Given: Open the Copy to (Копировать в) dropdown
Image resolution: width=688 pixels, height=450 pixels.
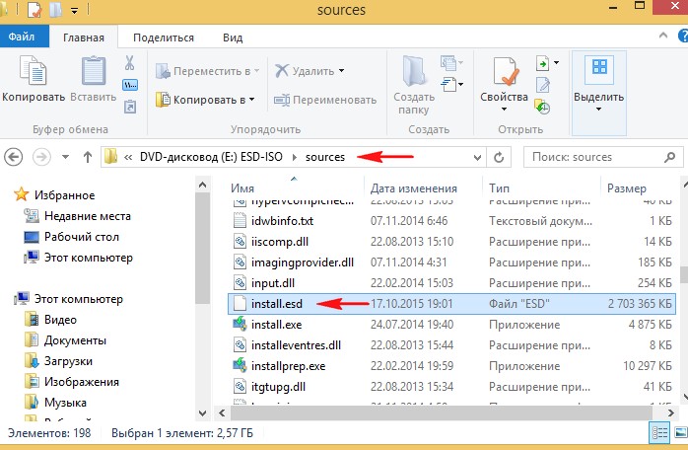Looking at the screenshot, I should click(x=206, y=100).
